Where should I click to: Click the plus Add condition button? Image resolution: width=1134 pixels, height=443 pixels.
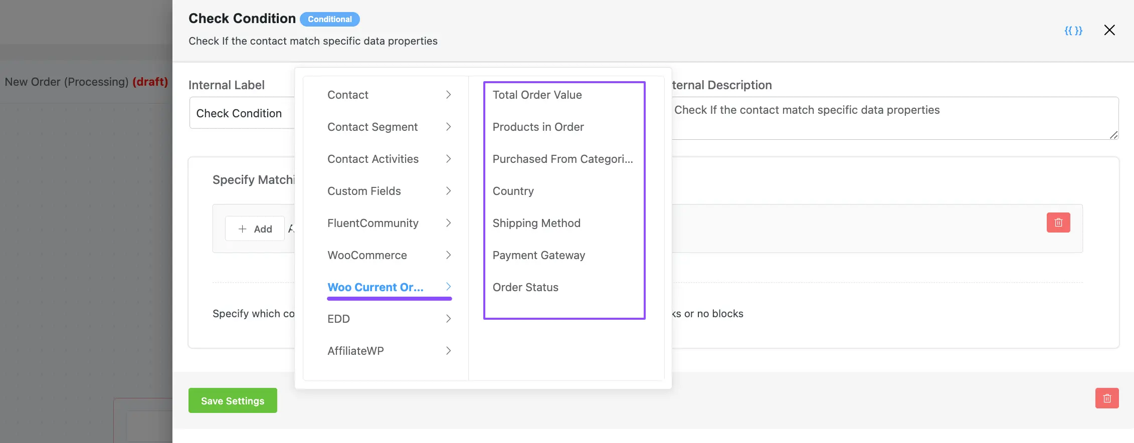tap(255, 229)
